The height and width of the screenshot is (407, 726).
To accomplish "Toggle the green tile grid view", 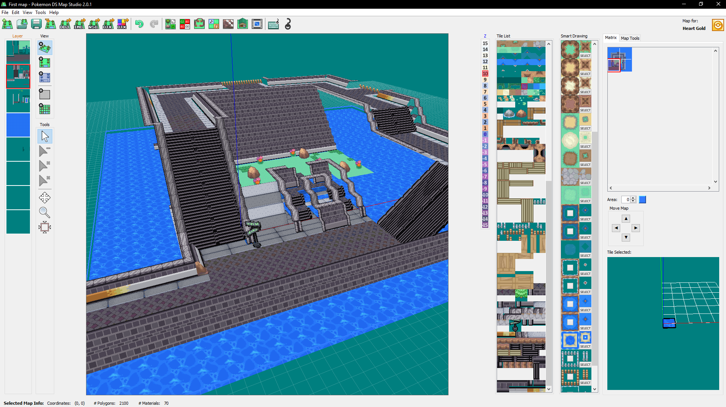I will coord(45,109).
